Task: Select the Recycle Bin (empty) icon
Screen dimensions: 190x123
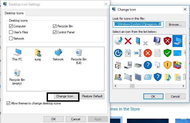Action: click(x=17, y=77)
